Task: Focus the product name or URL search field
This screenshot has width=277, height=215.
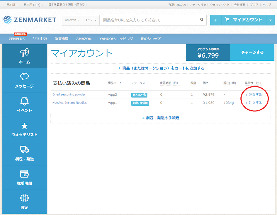Action: click(x=149, y=20)
